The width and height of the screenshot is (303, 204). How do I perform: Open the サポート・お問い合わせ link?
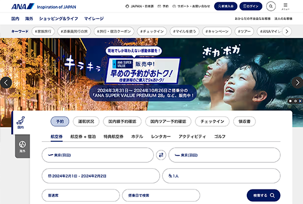pos(191,6)
